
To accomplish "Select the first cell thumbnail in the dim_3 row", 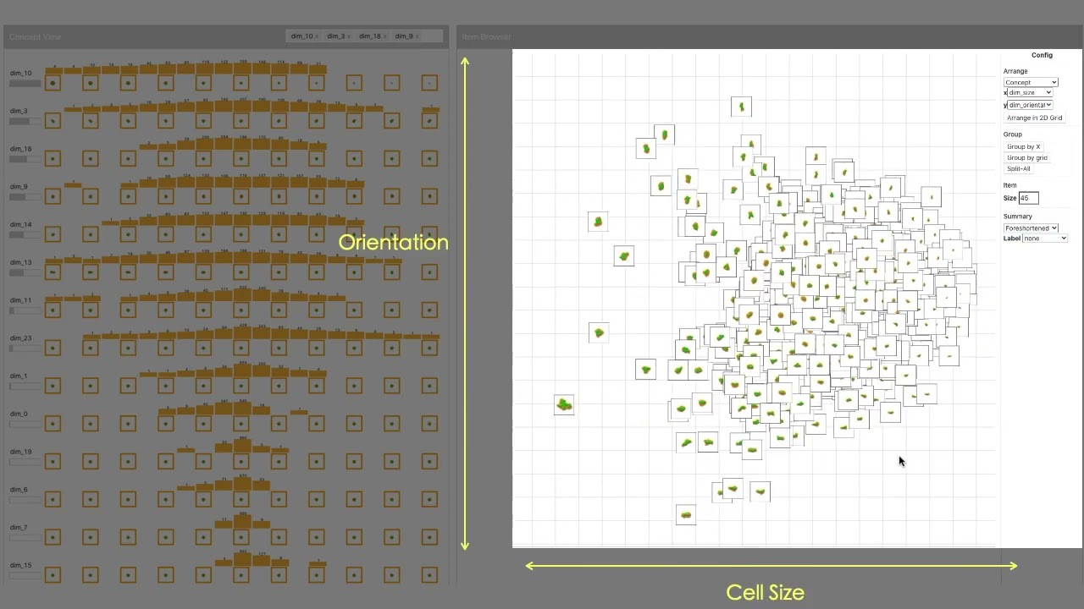I will pos(53,121).
